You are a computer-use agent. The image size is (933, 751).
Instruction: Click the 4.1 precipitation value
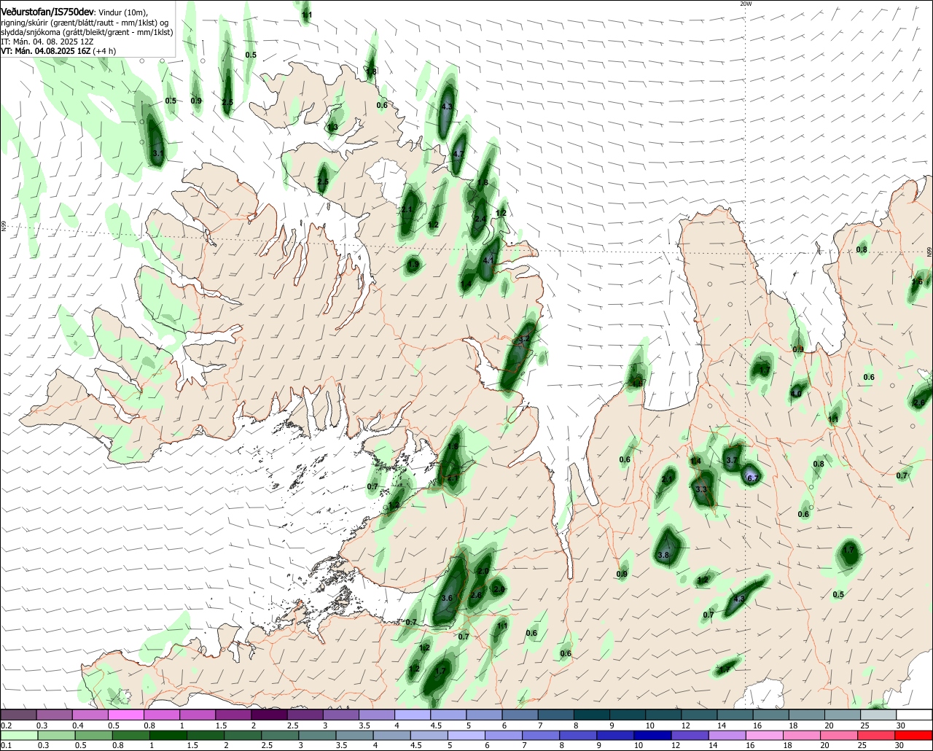489,260
